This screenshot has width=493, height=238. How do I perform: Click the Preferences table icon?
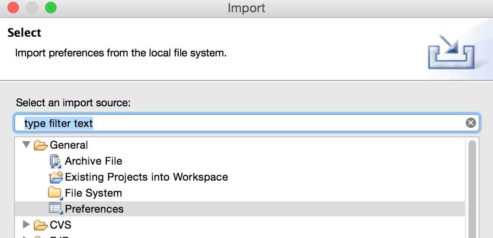tap(56, 209)
